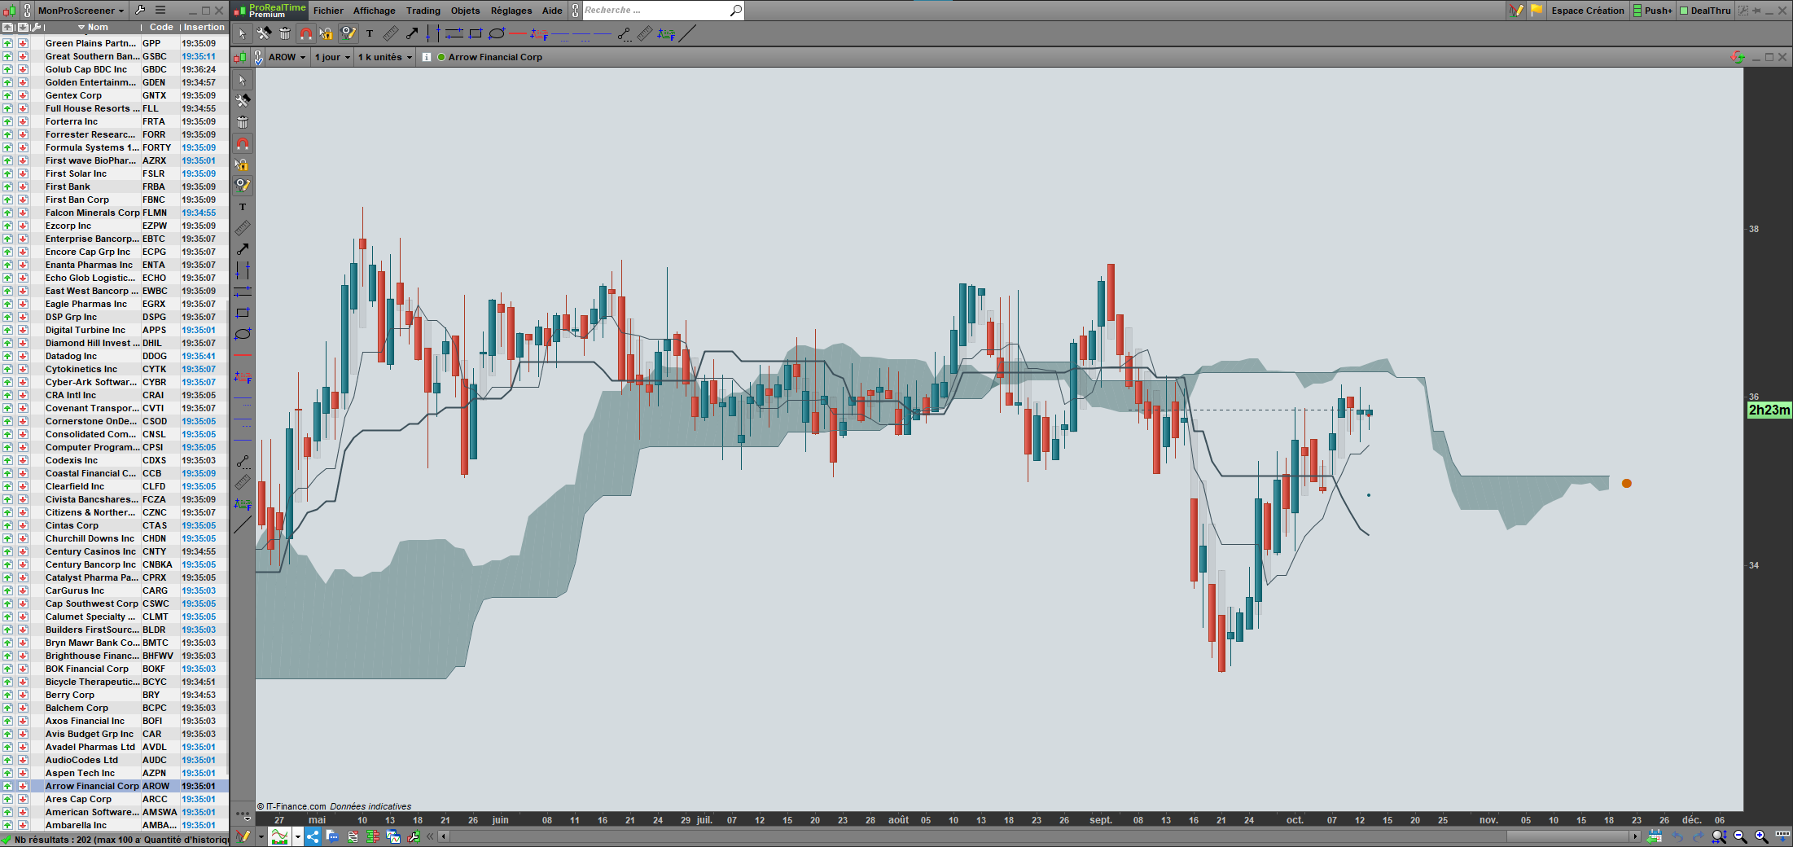Open the Aide menu
Screen dimensions: 1793x847
pos(552,11)
